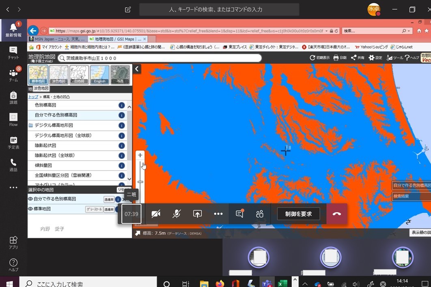Image resolution: width=431 pixels, height=287 pixels.
Task: Collapse the map layer panel with the chevron
Action: click(x=137, y=69)
